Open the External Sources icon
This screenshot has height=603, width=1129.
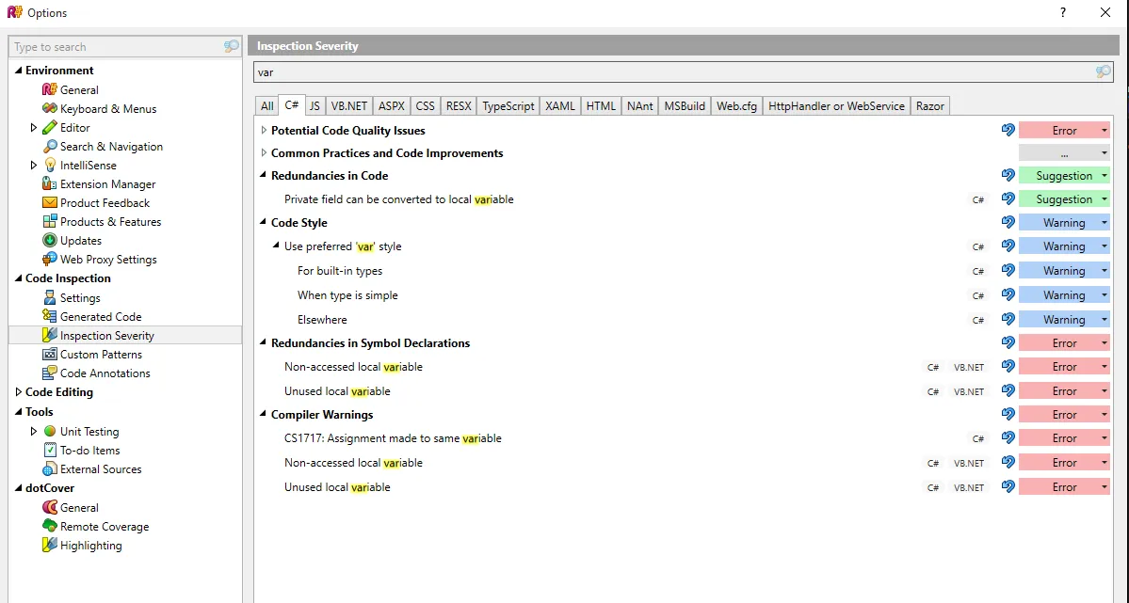coord(50,469)
